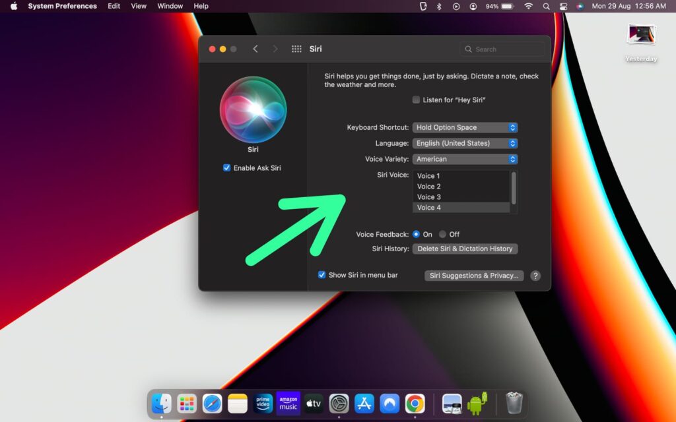Uncheck Show Siri in menu bar
Image resolution: width=676 pixels, height=422 pixels.
321,275
